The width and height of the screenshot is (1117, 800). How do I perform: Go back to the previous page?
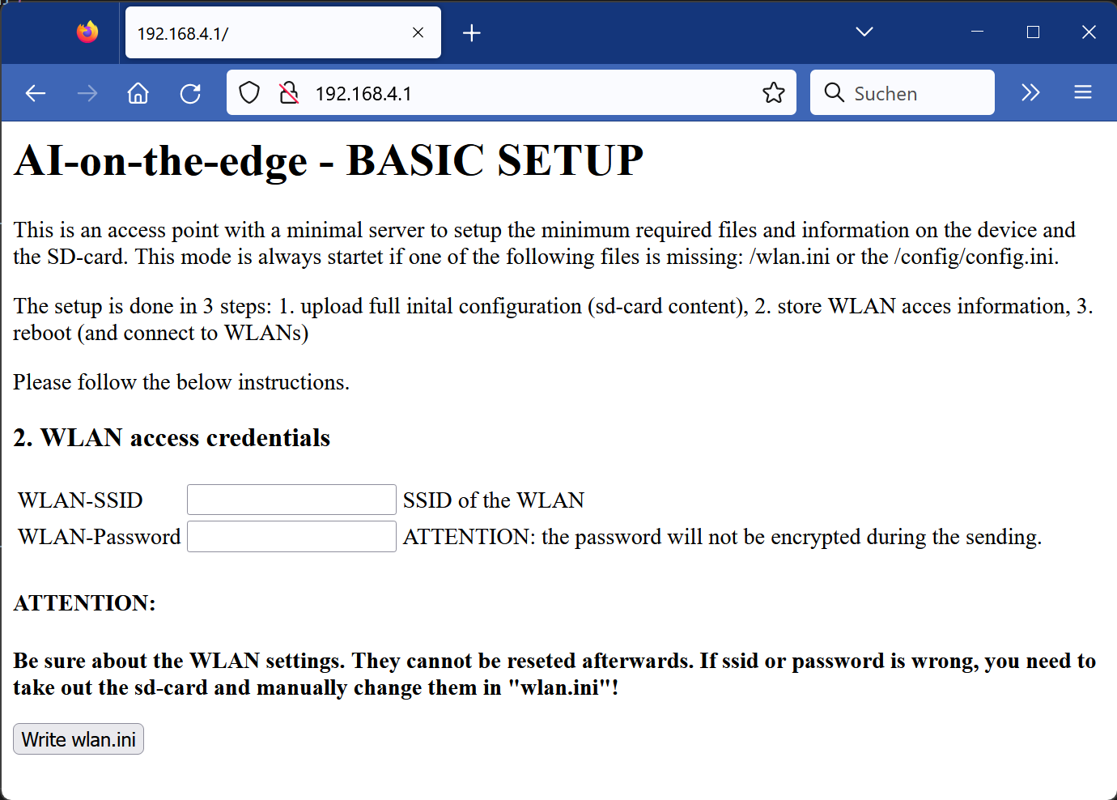[35, 92]
